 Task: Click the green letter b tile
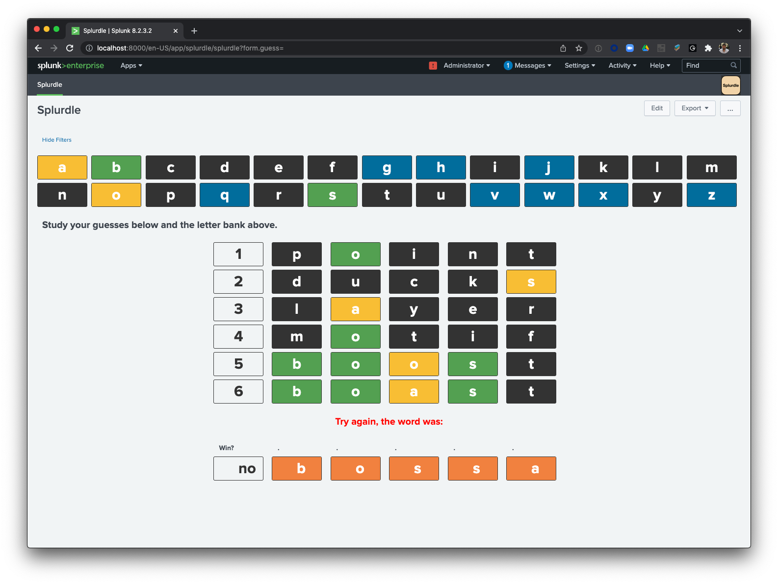[116, 168]
